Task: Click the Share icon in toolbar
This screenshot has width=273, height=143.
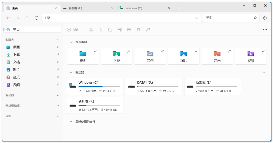Action: [129, 30]
